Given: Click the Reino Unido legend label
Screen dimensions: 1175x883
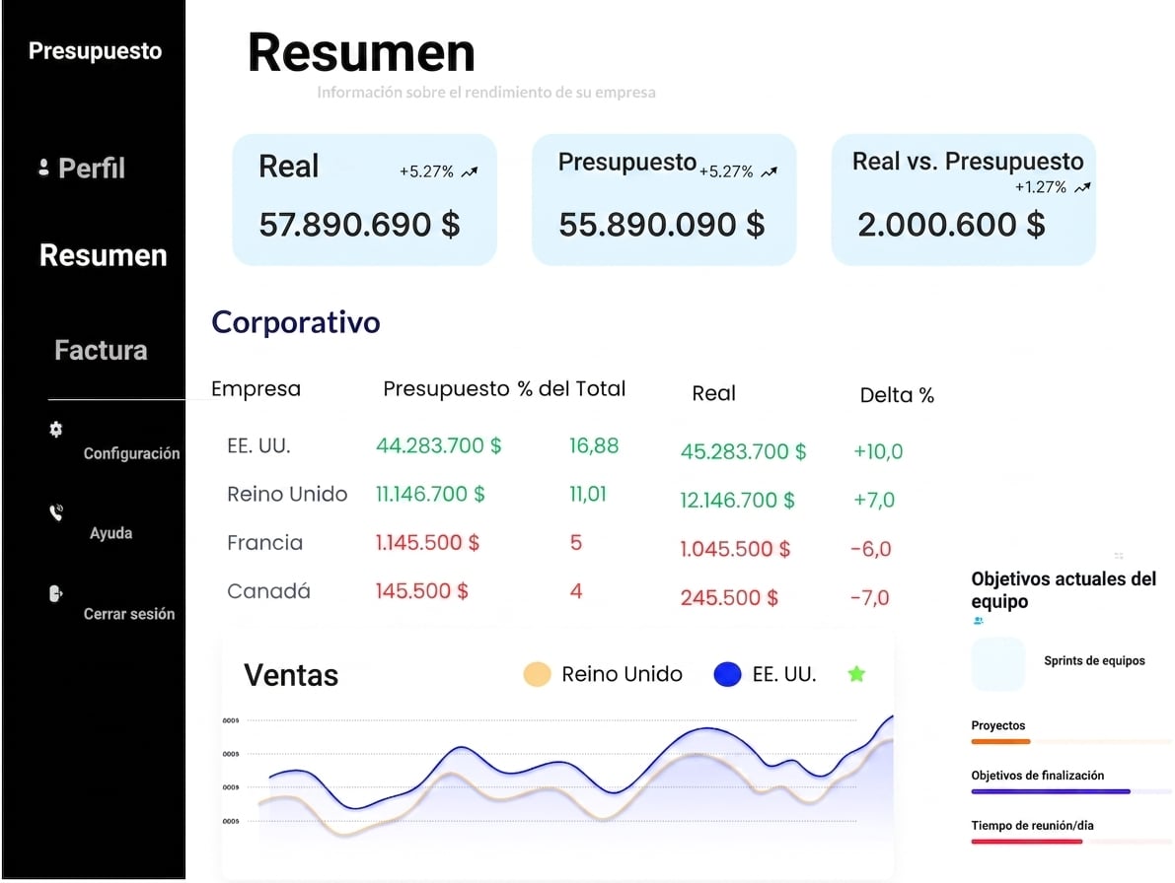Looking at the screenshot, I should [622, 674].
